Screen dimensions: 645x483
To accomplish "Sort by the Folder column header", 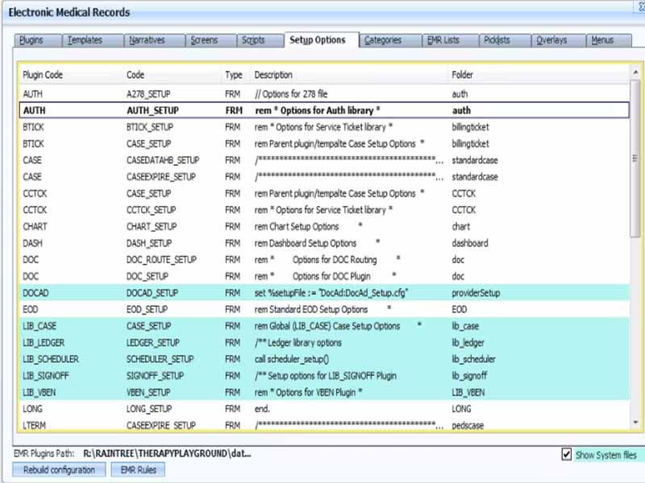I will 463,75.
